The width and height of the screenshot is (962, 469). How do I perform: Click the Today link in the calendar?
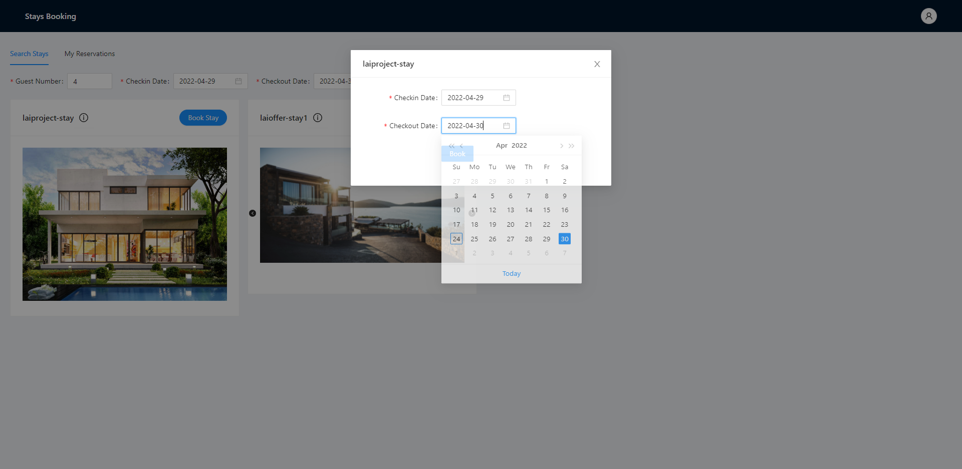[511, 273]
